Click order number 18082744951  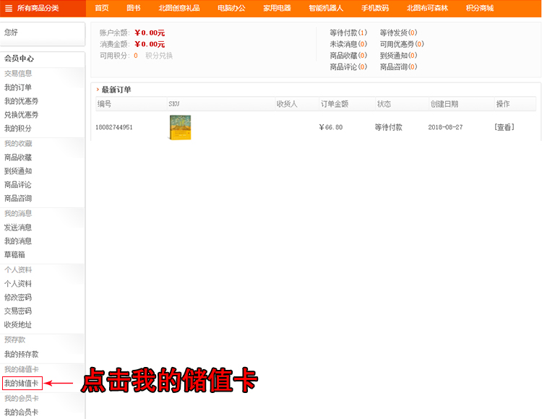[114, 127]
